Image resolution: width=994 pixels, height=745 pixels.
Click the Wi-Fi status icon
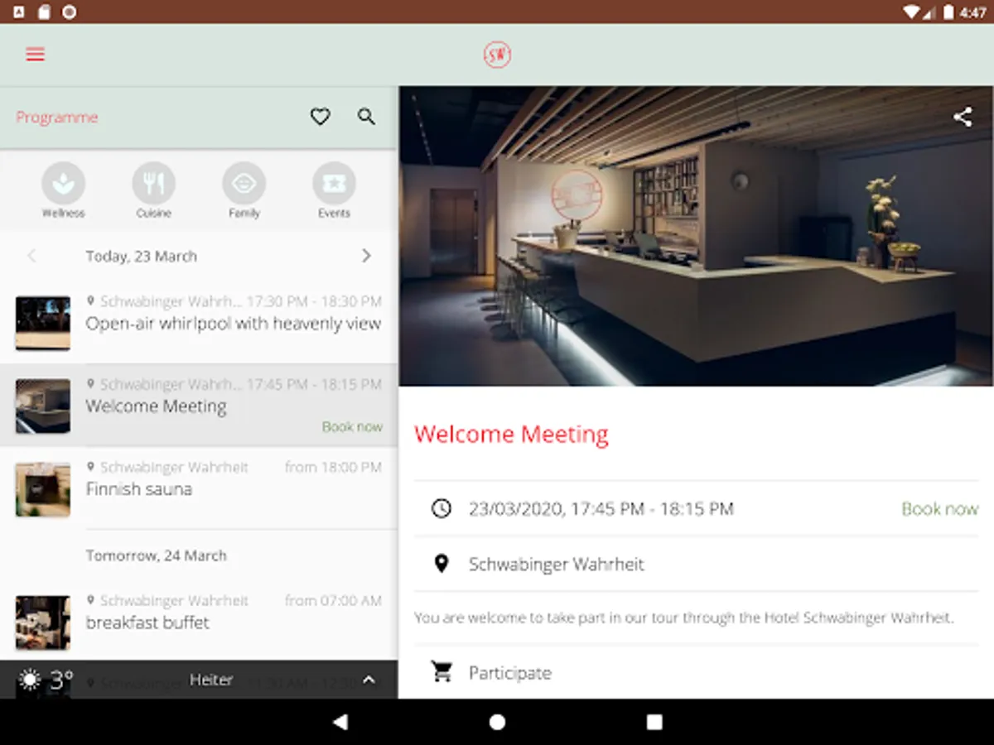click(x=913, y=12)
